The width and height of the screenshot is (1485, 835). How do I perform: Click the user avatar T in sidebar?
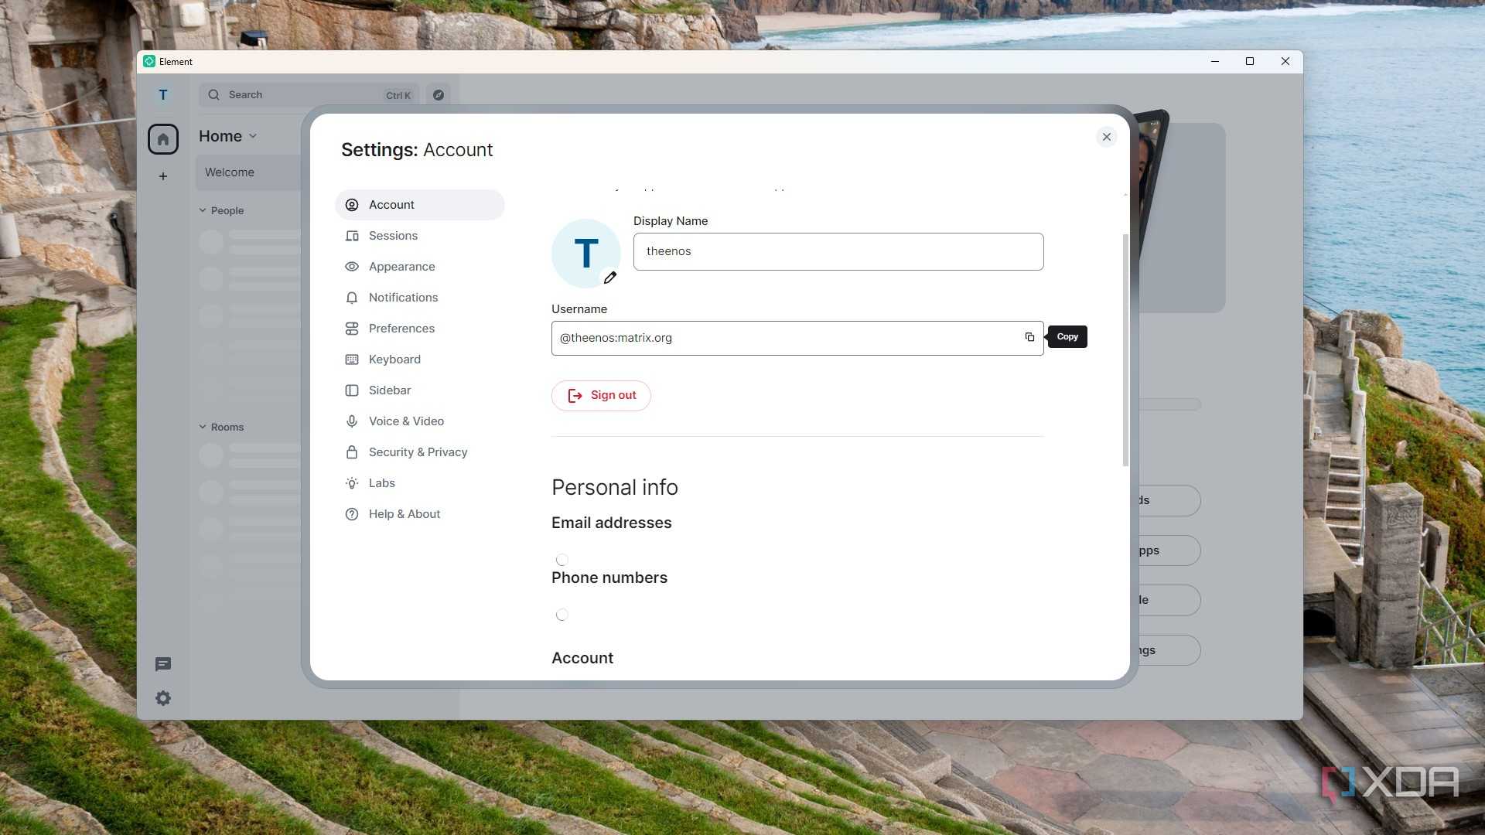(163, 95)
